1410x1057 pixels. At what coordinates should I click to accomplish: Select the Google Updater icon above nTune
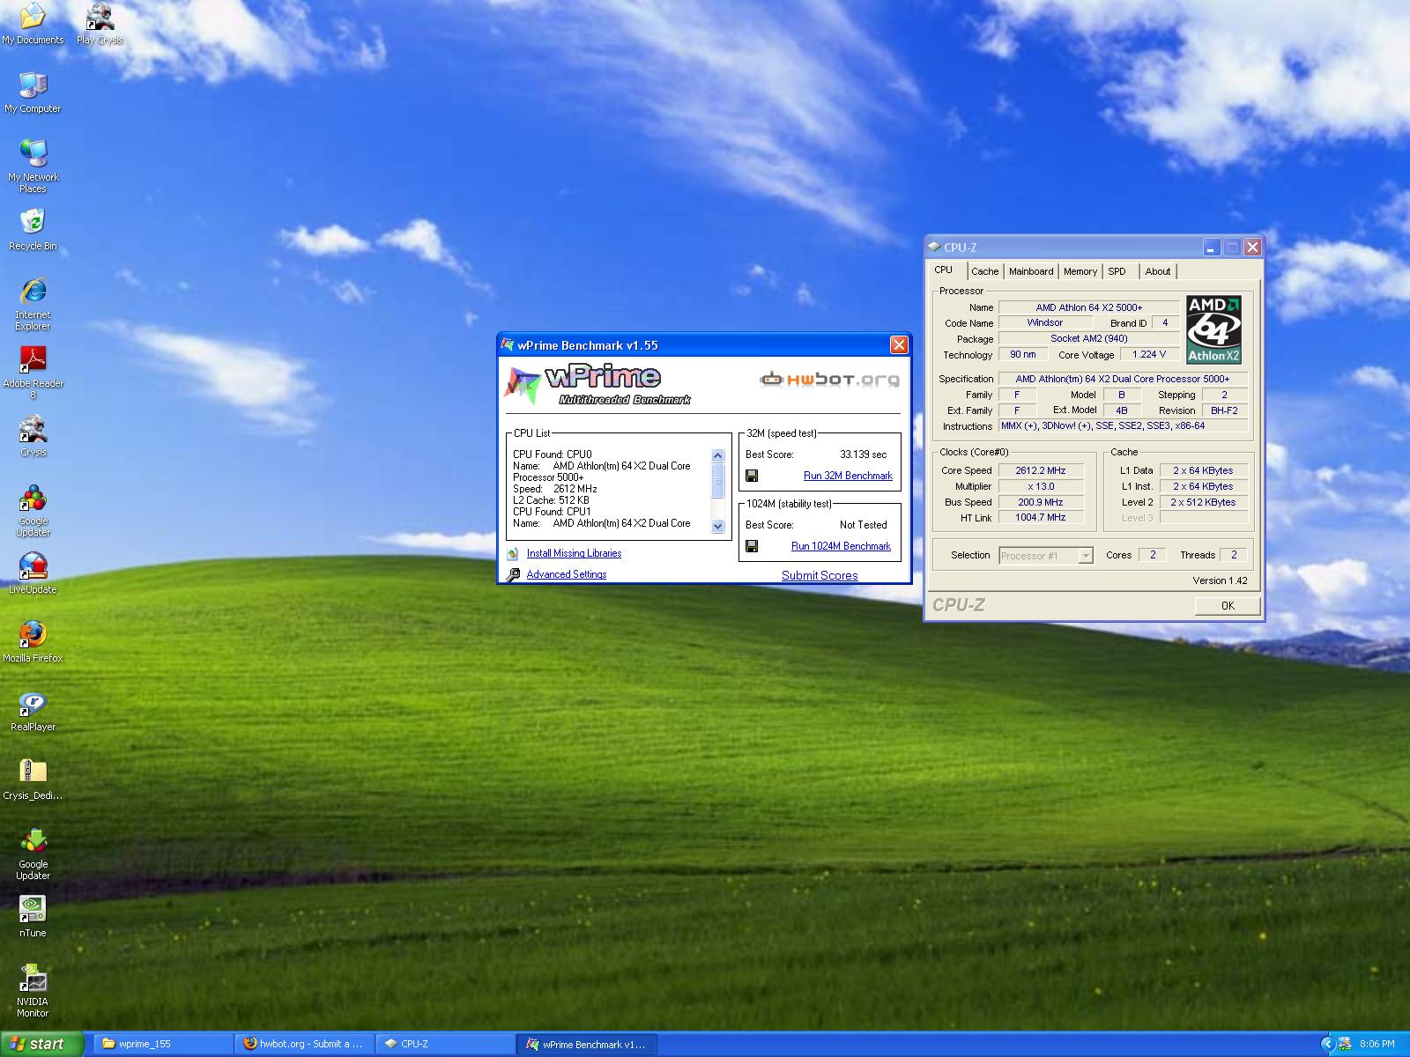coord(33,853)
